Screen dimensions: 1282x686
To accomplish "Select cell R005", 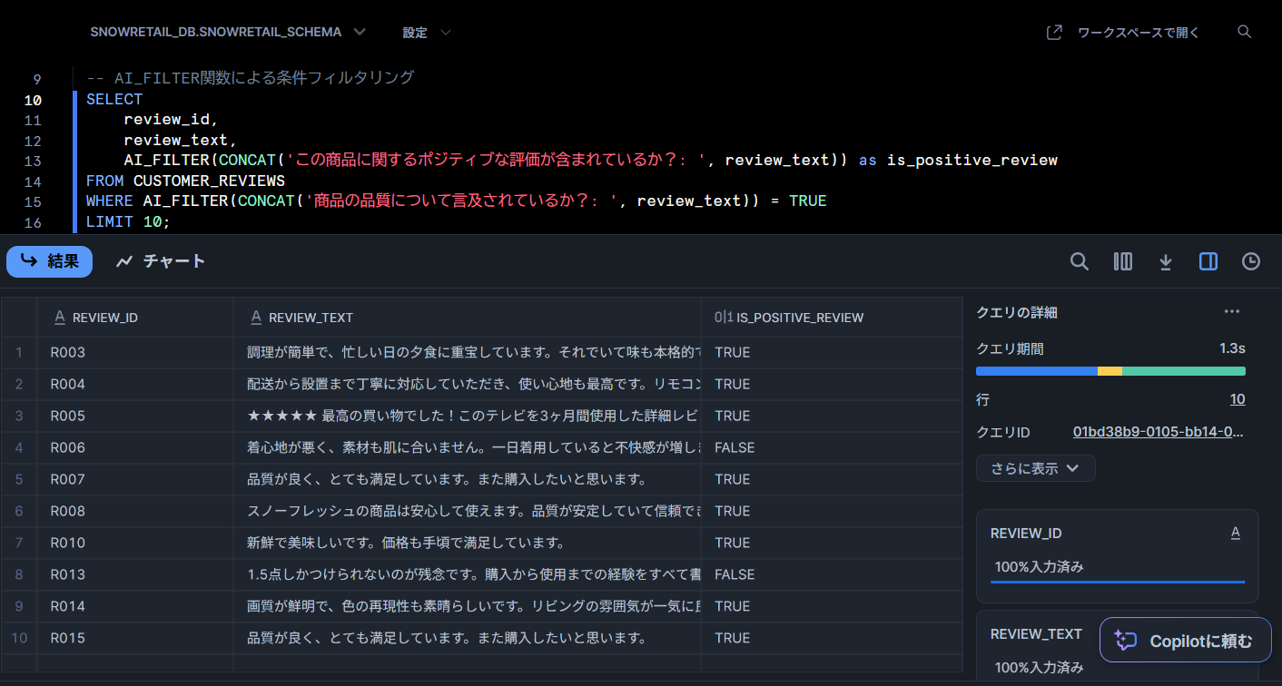I will pyautogui.click(x=134, y=416).
